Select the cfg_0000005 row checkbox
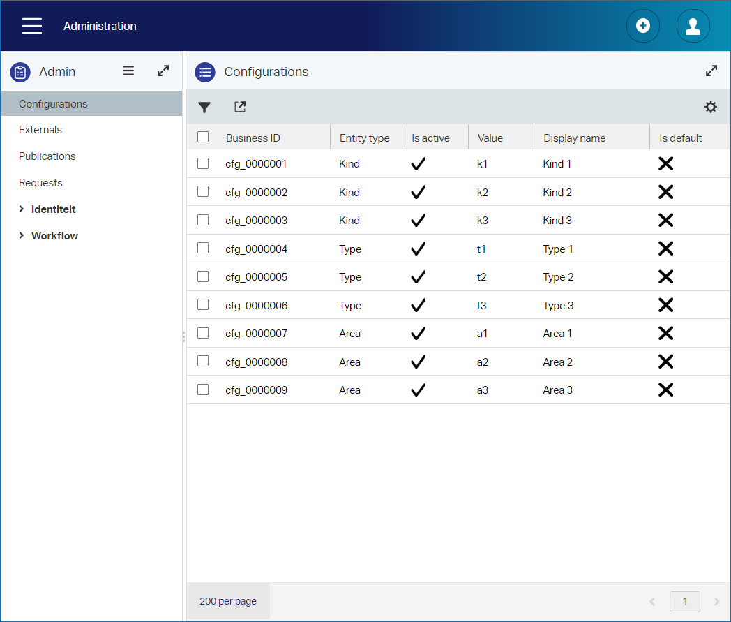Screen dimensions: 731x622 click(203, 276)
